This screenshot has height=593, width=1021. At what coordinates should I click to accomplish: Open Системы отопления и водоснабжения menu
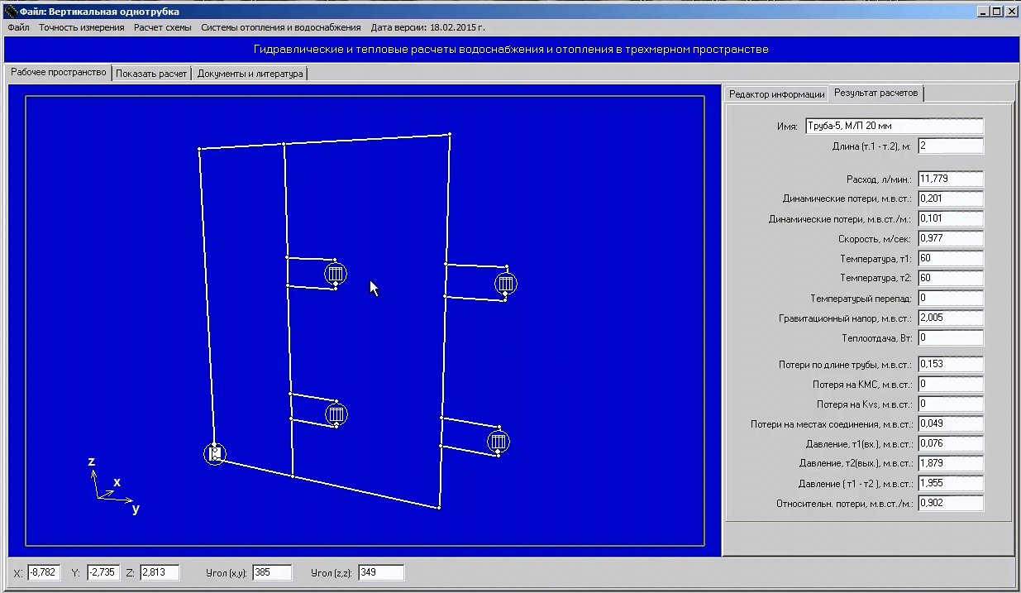click(x=281, y=27)
